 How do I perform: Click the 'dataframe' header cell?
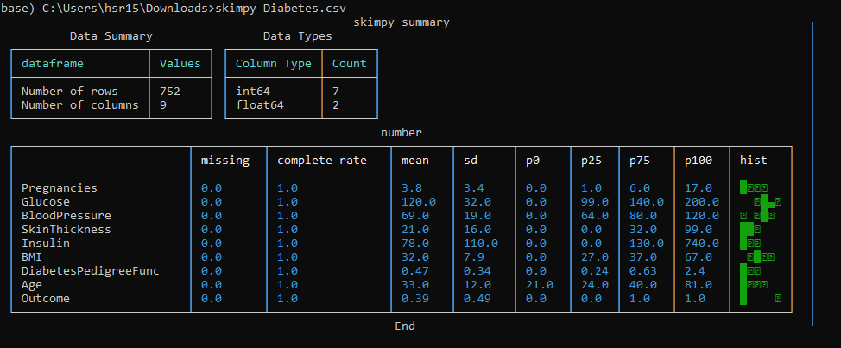point(53,64)
